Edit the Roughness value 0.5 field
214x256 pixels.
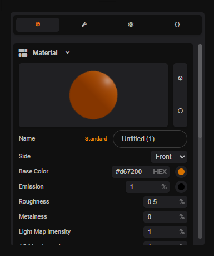pyautogui.click(x=165, y=202)
